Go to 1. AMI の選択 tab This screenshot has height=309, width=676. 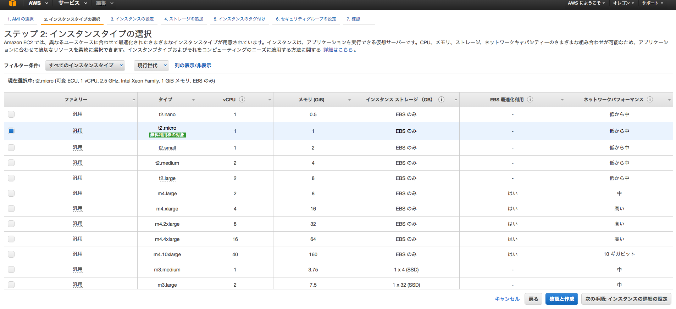(x=21, y=19)
